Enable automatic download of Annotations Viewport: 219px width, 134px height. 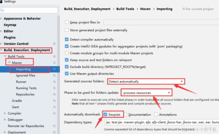156,114
